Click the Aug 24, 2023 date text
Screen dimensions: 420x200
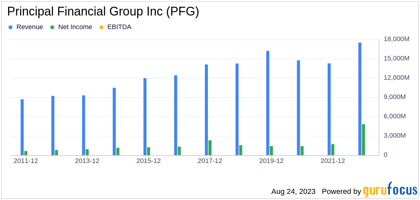(x=293, y=192)
